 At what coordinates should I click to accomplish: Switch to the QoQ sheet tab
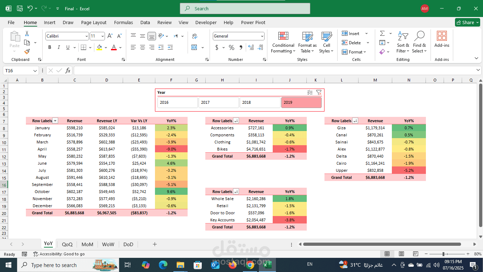pos(67,244)
